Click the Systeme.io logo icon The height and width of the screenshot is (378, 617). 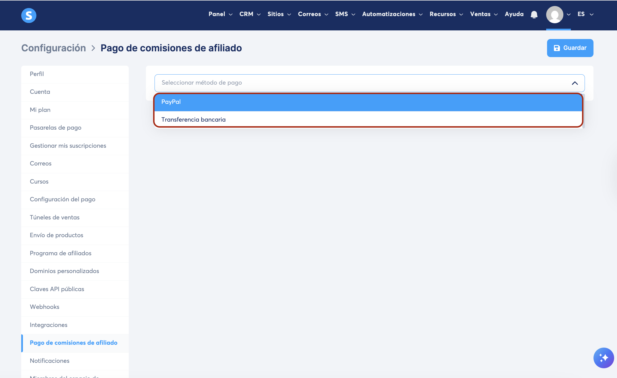pos(29,15)
